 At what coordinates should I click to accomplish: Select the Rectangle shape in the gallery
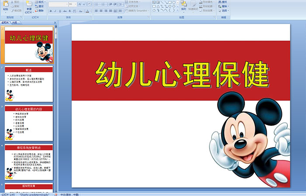click(x=170, y=2)
